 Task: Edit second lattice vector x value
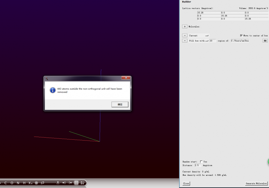pyautogui.click(x=209, y=16)
